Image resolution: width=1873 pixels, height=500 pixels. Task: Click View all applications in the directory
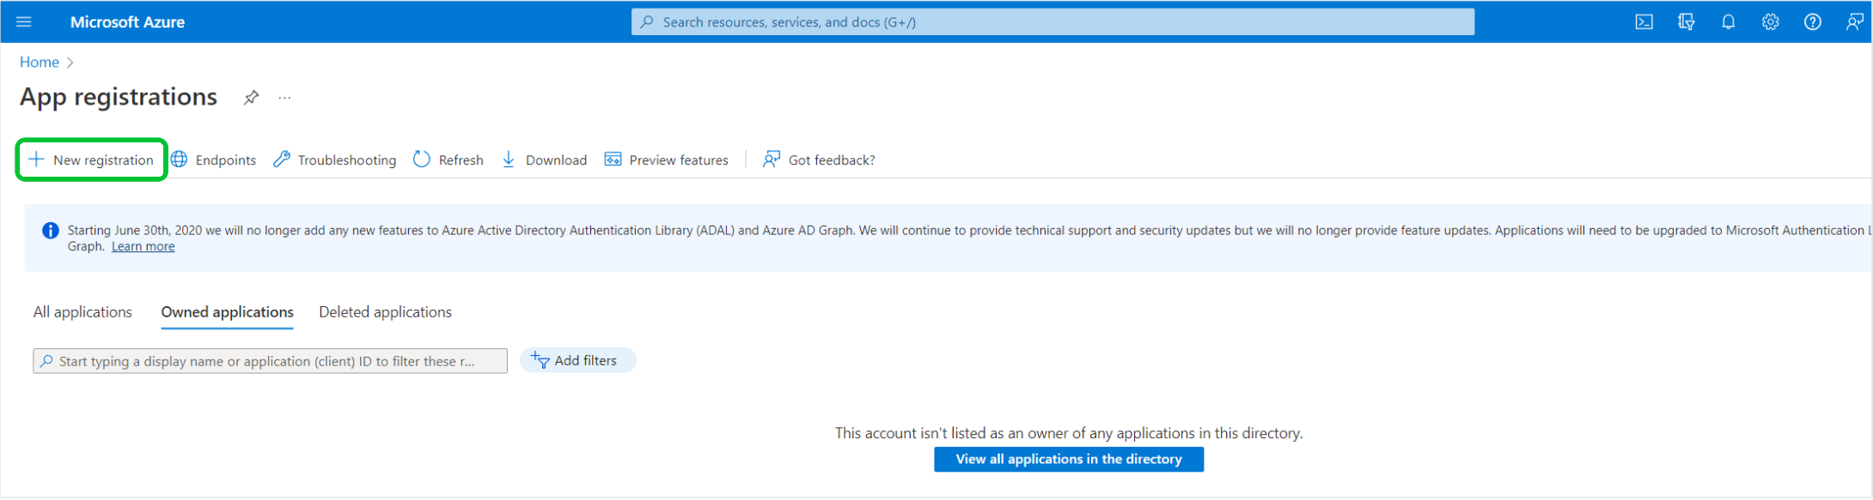pos(1068,460)
